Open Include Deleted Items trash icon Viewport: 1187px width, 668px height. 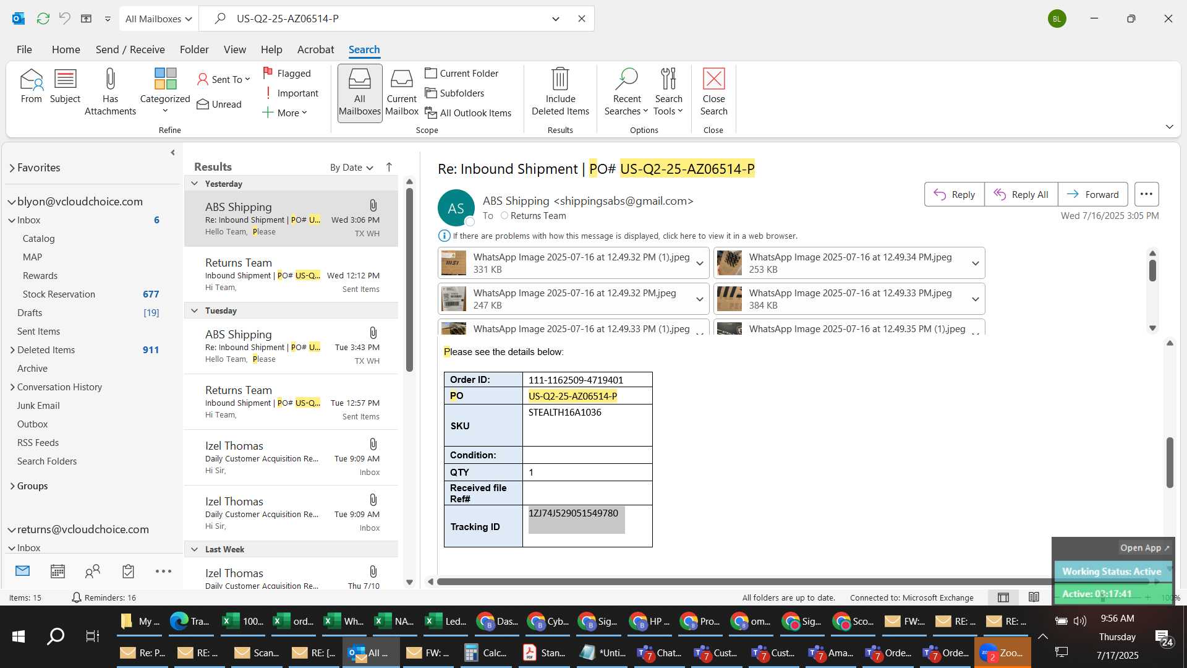[x=560, y=92]
